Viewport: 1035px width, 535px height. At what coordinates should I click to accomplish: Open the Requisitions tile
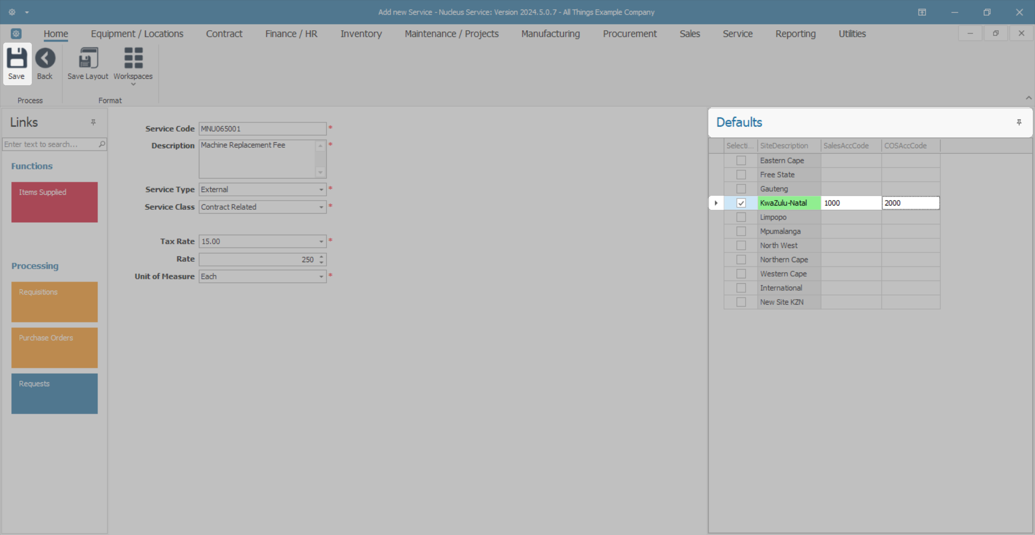(54, 302)
